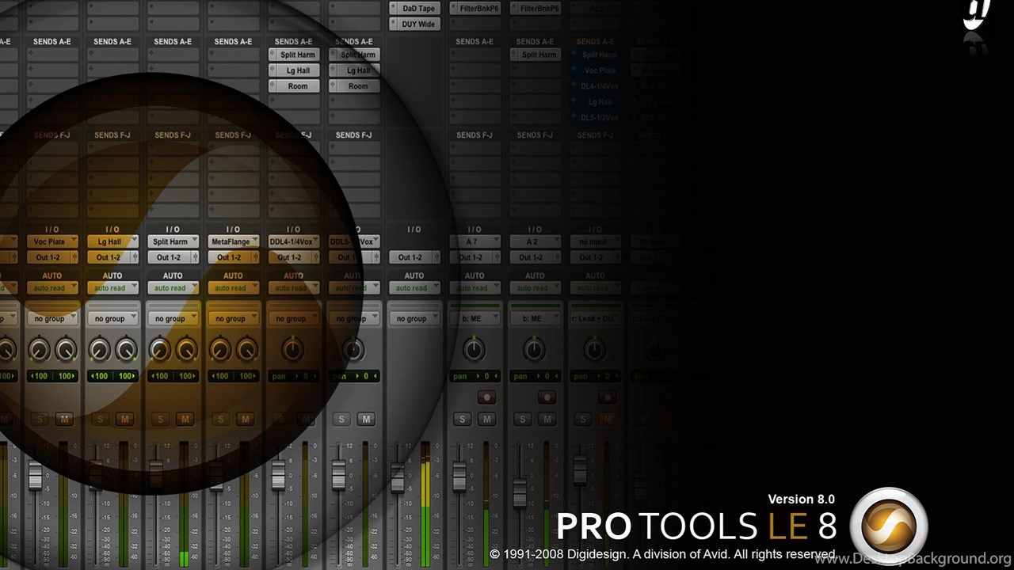
Task: Click the pan knob on the A 2 track
Action: click(534, 348)
